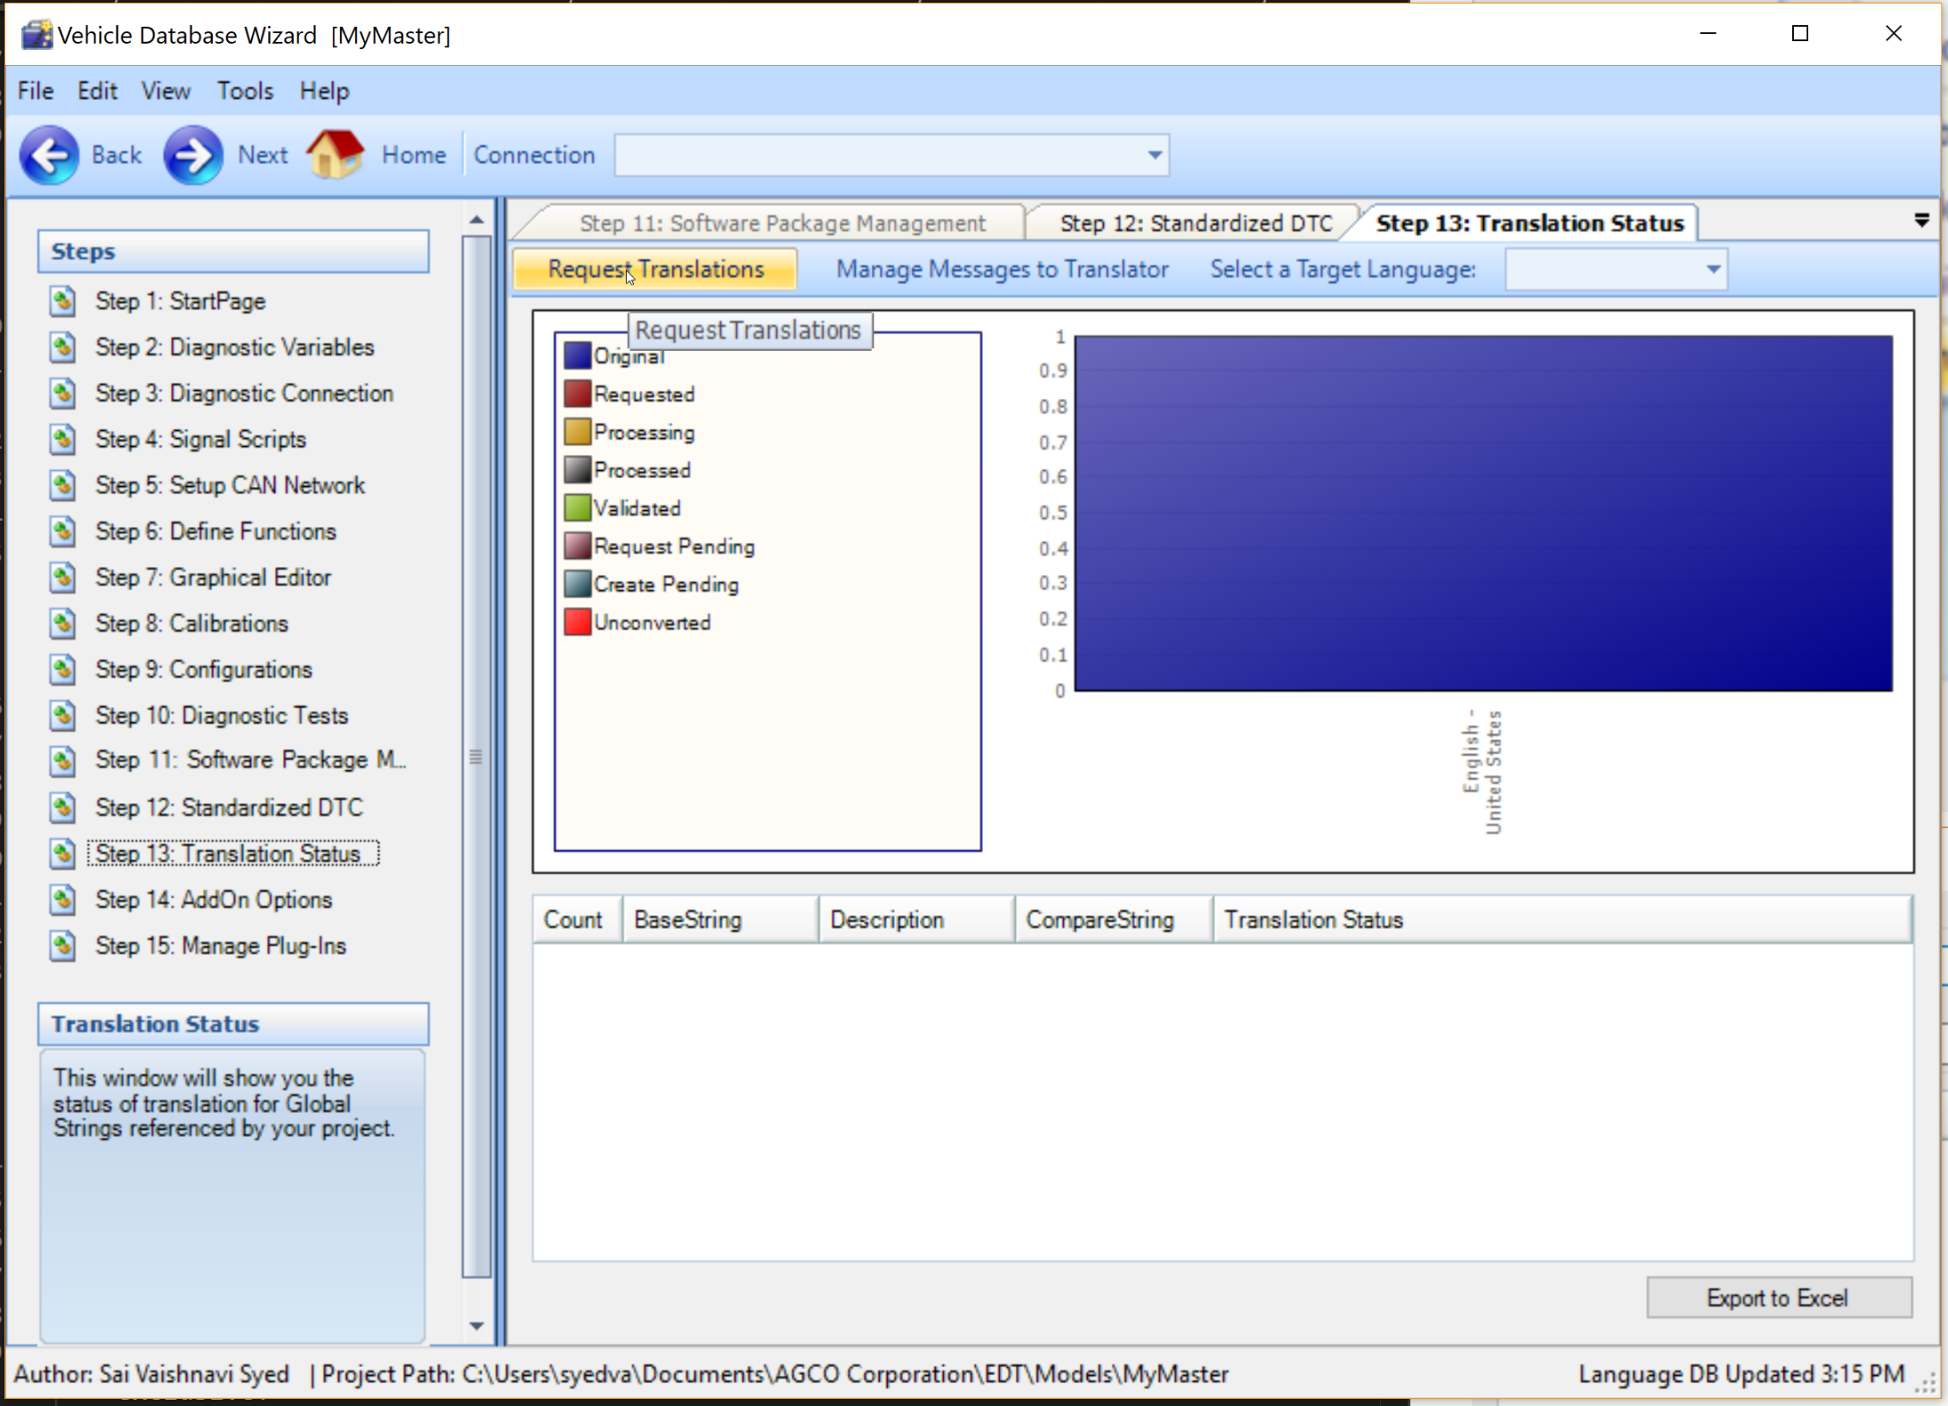Open the View menu
The height and width of the screenshot is (1406, 1948).
point(166,91)
